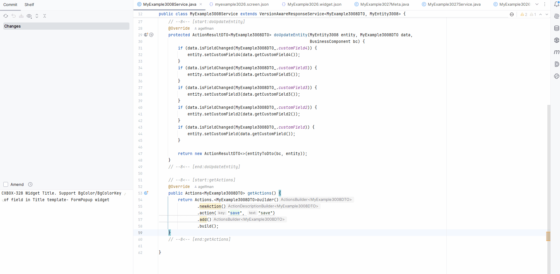Click the override gutter icon at line 29
Image resolution: width=560 pixels, height=274 pixels.
[x=146, y=35]
